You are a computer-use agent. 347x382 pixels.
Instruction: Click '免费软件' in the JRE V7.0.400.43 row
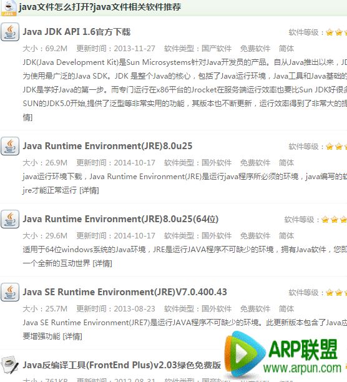(255, 309)
